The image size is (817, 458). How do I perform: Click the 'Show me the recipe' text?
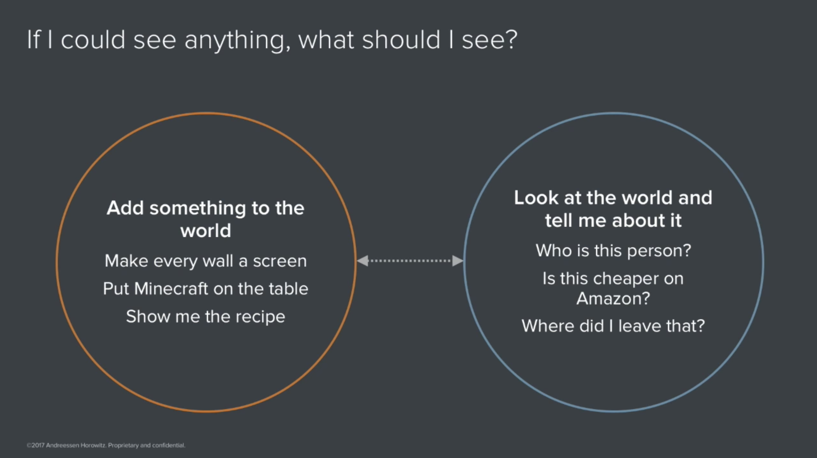pyautogui.click(x=206, y=317)
